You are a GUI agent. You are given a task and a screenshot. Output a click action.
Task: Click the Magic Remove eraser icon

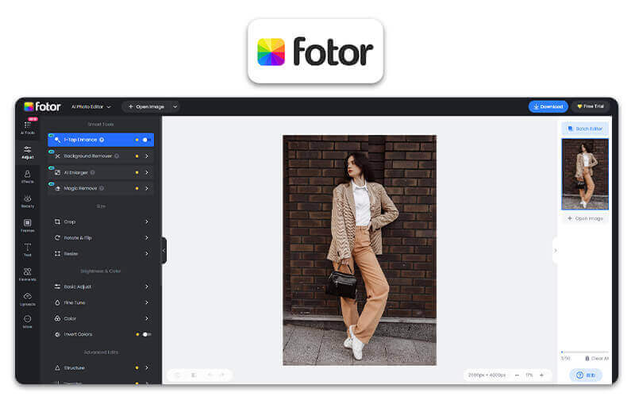tap(57, 188)
